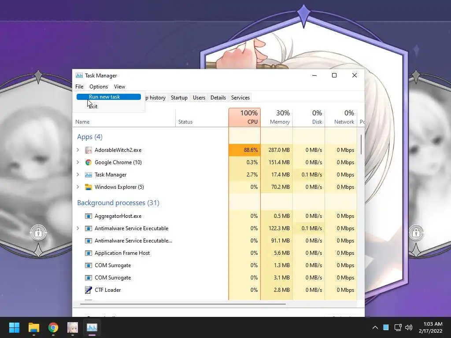This screenshot has height=338, width=451.
Task: Click the 88.6% CPU value cell
Action: 245,150
